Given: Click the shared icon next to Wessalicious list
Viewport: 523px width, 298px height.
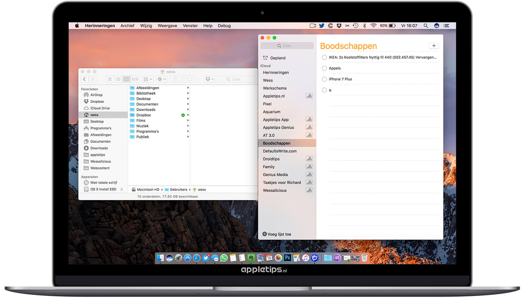Looking at the screenshot, I should pos(309,190).
